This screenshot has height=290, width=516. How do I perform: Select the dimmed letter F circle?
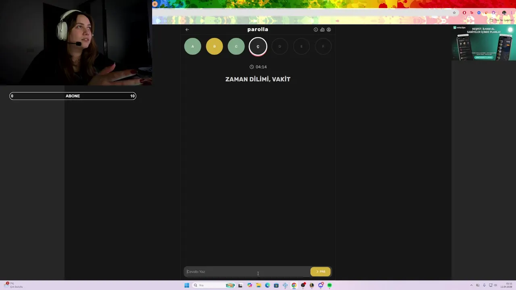tap(323, 46)
